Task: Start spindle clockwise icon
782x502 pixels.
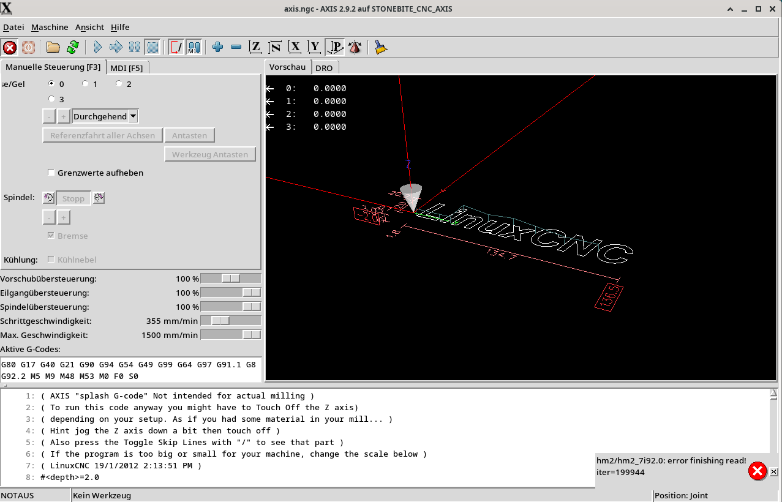Action: tap(99, 198)
